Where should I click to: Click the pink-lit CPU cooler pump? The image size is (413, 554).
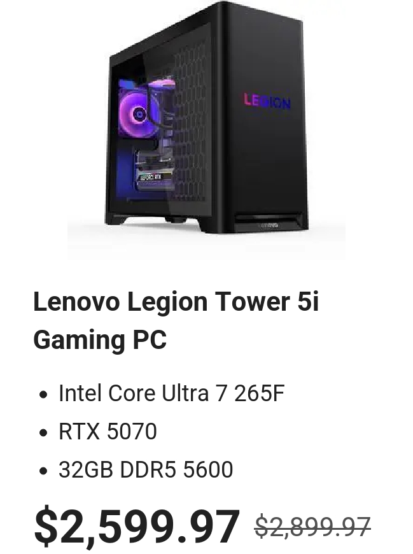click(x=162, y=83)
